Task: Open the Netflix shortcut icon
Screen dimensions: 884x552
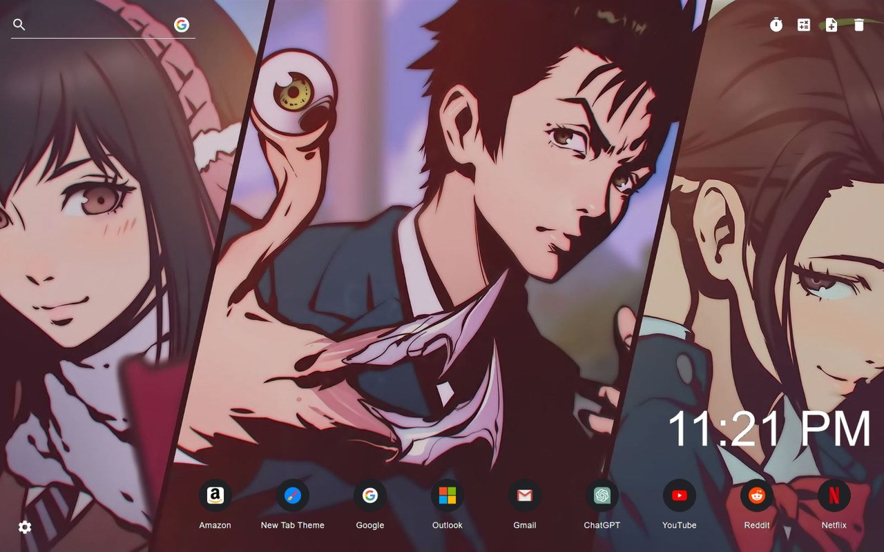Action: pyautogui.click(x=834, y=495)
